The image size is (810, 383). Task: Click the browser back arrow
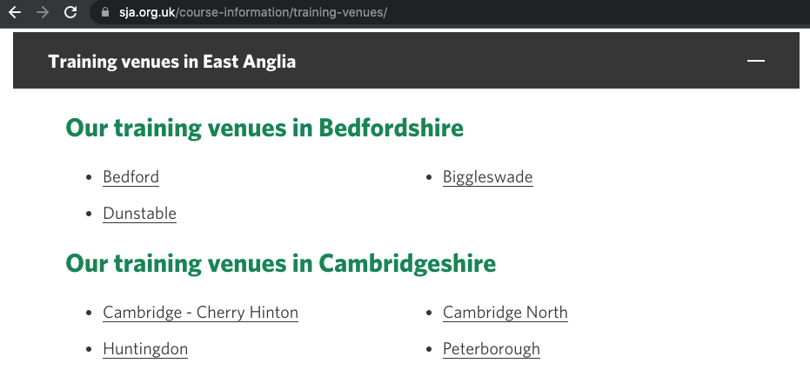tap(14, 13)
